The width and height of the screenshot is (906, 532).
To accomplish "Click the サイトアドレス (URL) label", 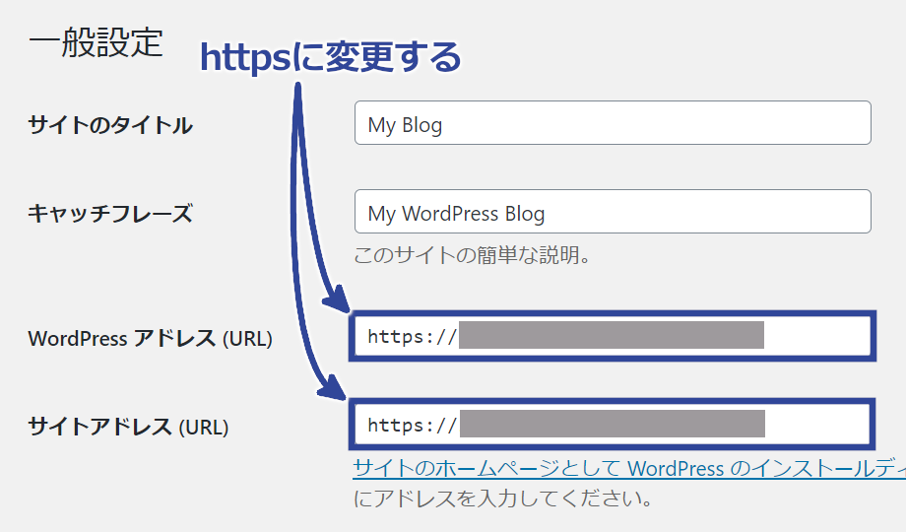I will point(128,427).
